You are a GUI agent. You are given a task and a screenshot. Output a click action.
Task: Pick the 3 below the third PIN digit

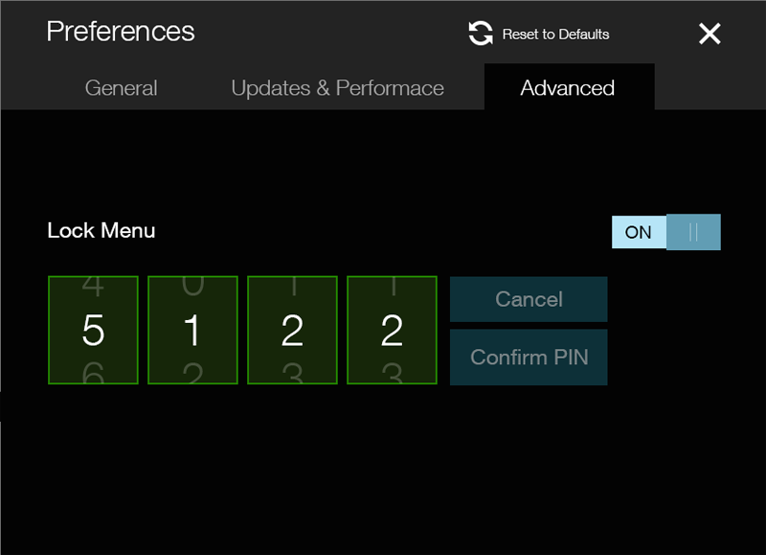[292, 375]
